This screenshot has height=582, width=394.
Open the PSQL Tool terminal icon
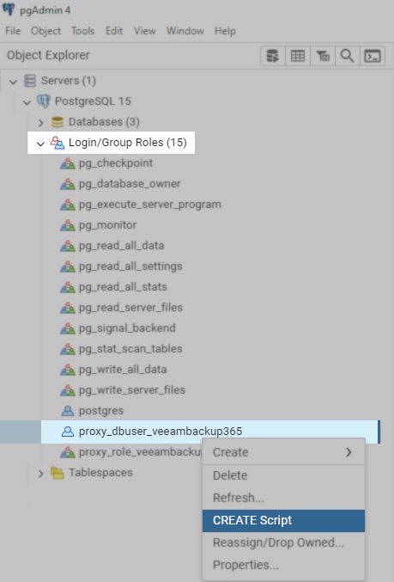tap(373, 56)
